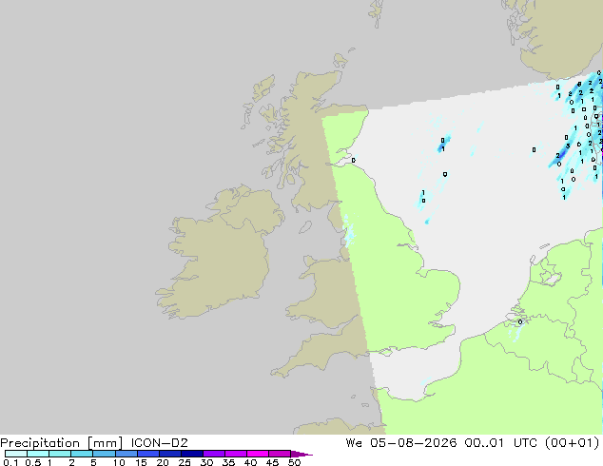The image size is (603, 466).
Task: Click the 15–20 mm legend color swatch
Action: [147, 454]
